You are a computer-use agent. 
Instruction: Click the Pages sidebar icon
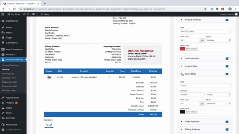pos(3,38)
